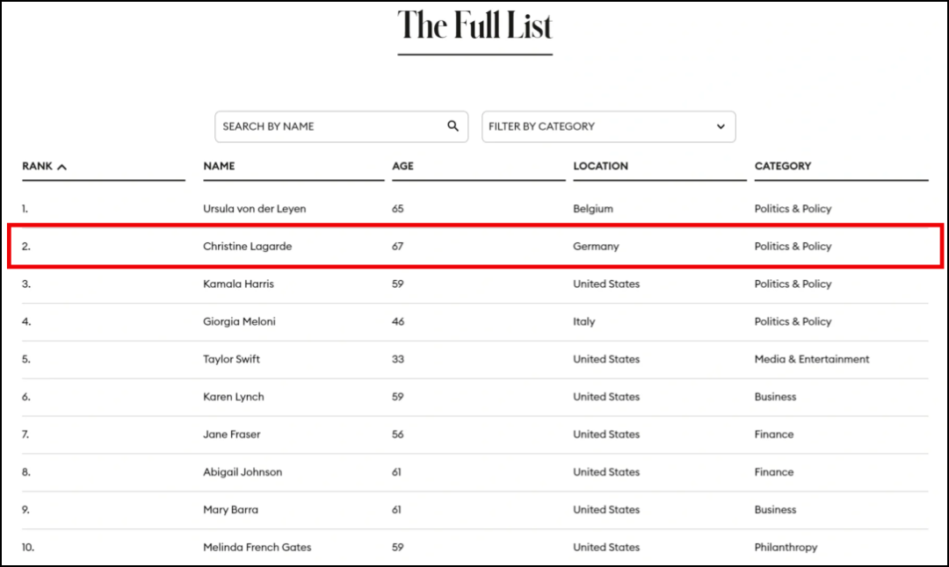This screenshot has height=567, width=949.
Task: Select the Kamala Harris row
Action: coord(475,284)
